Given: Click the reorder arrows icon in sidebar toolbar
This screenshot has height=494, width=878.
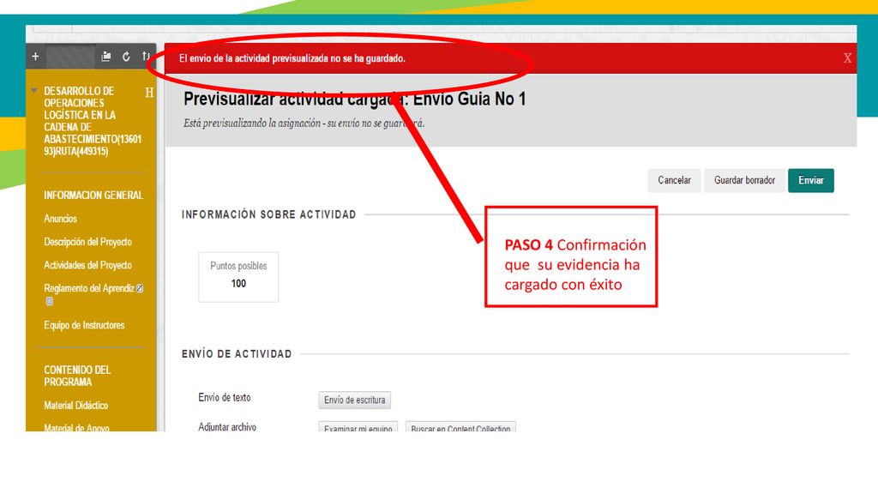Looking at the screenshot, I should tap(146, 56).
